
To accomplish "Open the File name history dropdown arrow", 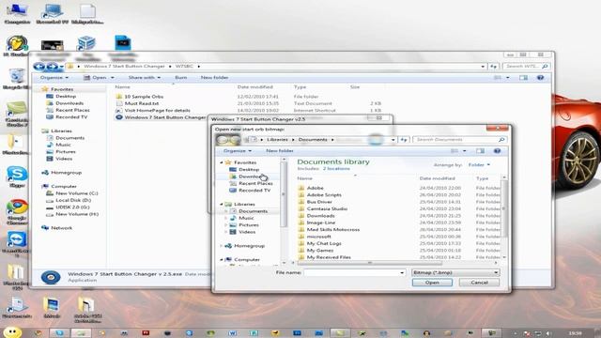I will coord(402,272).
